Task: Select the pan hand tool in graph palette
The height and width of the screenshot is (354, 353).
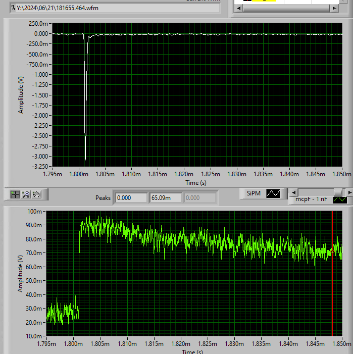Action: coord(36,194)
